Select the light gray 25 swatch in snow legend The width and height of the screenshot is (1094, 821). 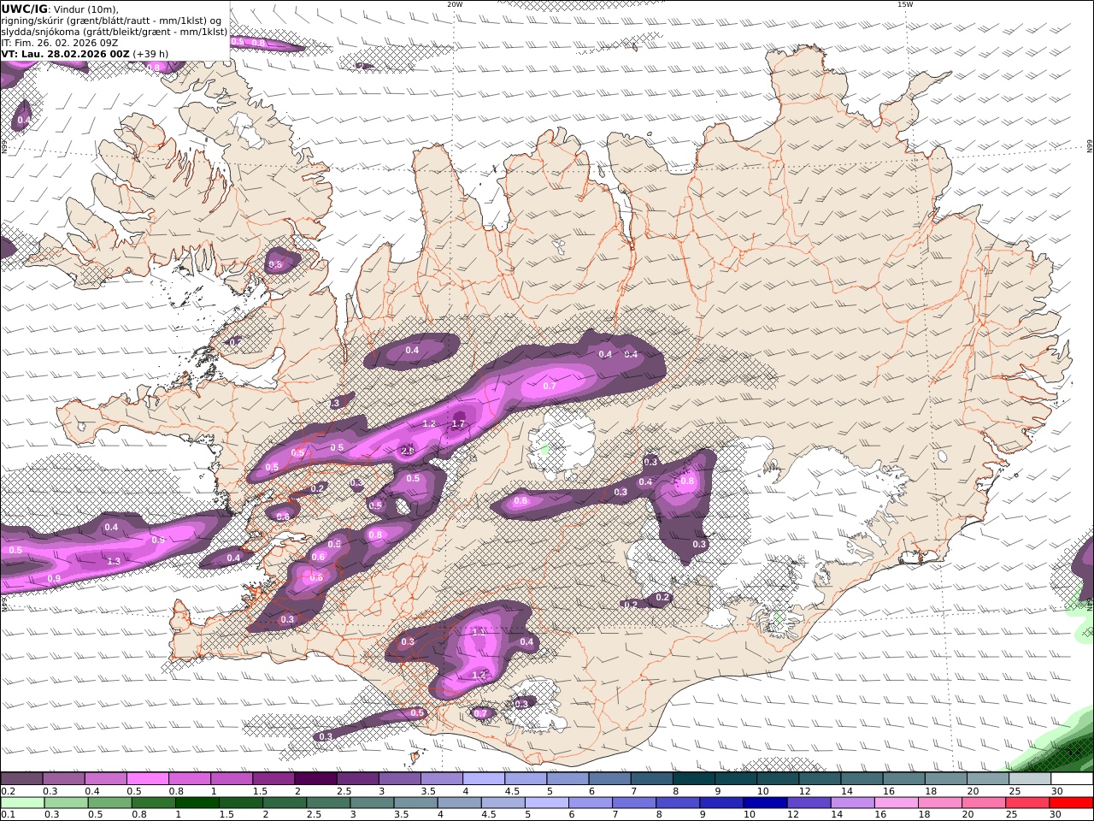(x=1030, y=778)
